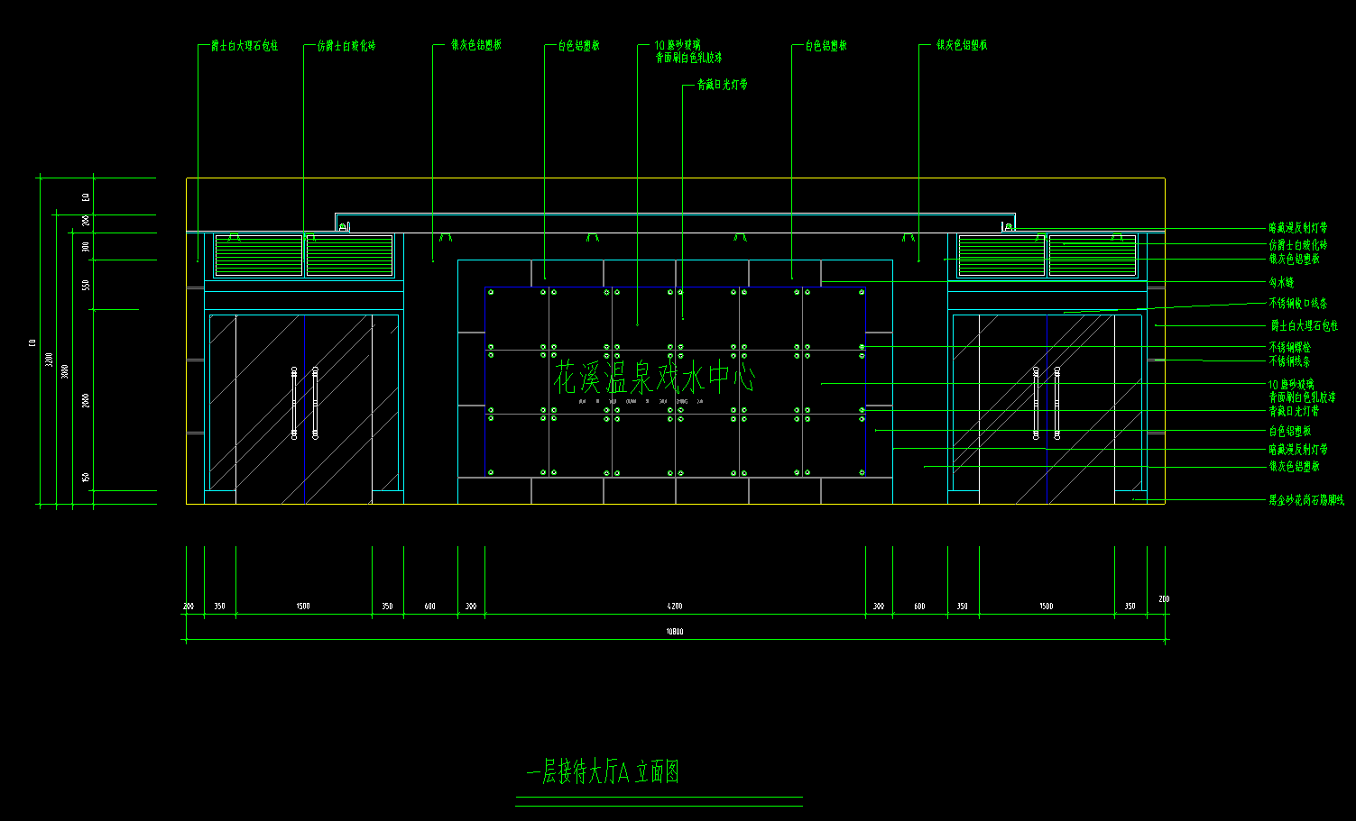Click the 黑金砂花岗石踢脚线 annotation
The height and width of the screenshot is (821, 1356).
click(1305, 500)
